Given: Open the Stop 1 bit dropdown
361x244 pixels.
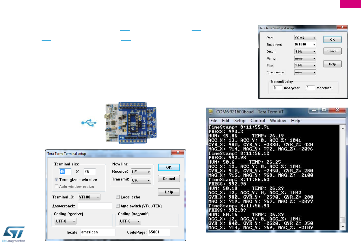Looking at the screenshot, I should click(x=305, y=65).
